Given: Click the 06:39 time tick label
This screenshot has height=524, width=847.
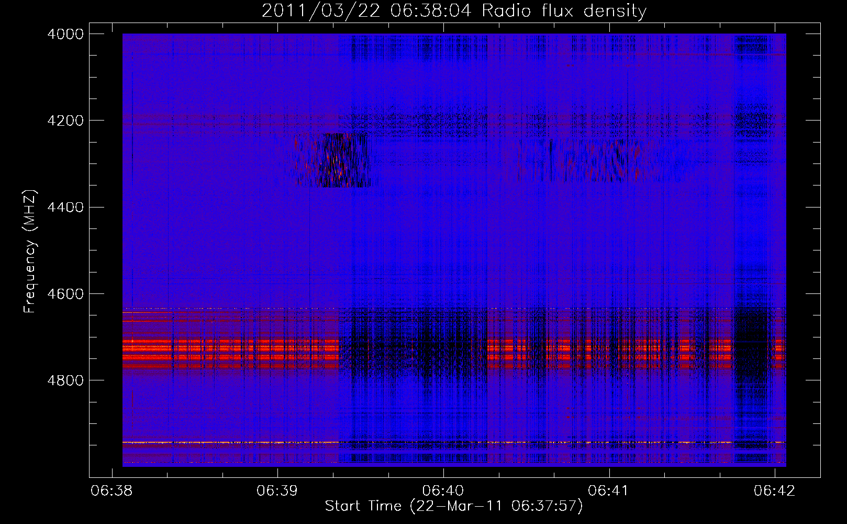Looking at the screenshot, I should coord(277,491).
